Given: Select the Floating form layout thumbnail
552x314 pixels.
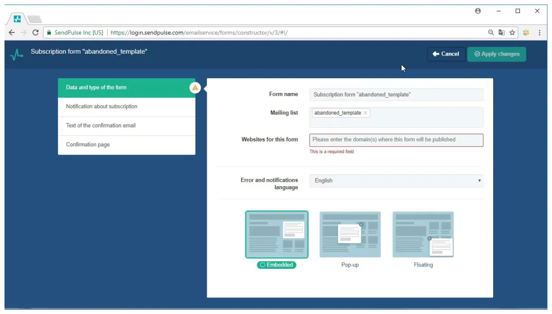Looking at the screenshot, I should click(424, 234).
